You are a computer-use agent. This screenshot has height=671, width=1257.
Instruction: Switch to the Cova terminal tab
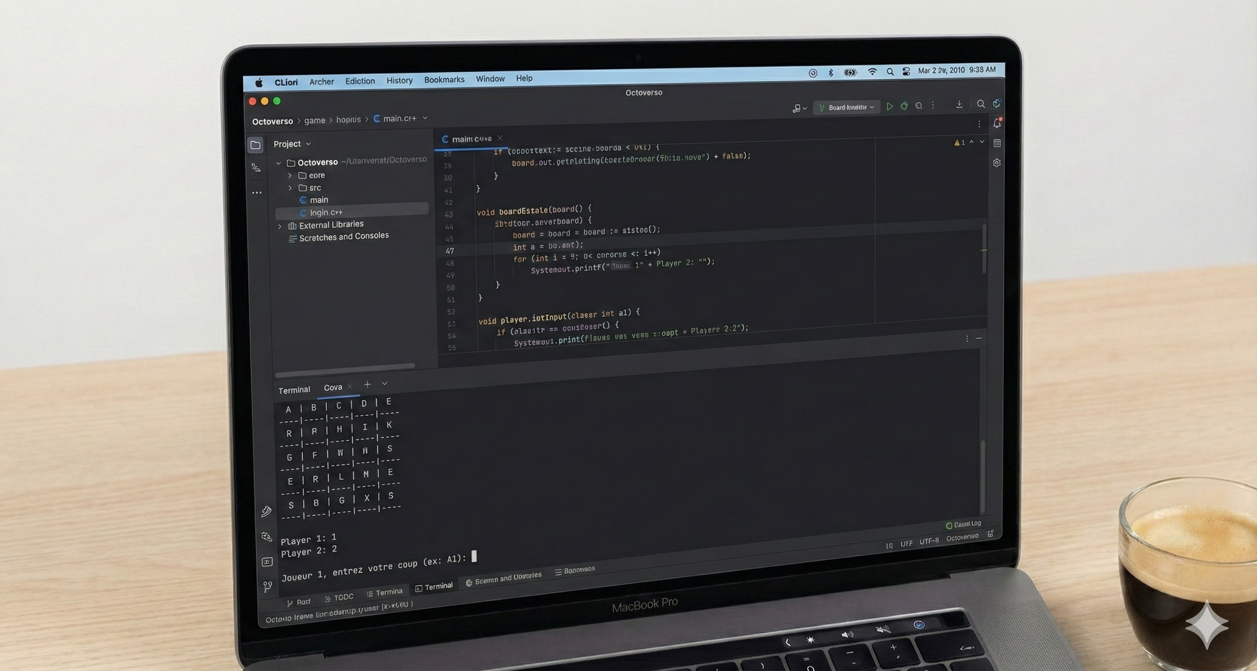click(333, 388)
